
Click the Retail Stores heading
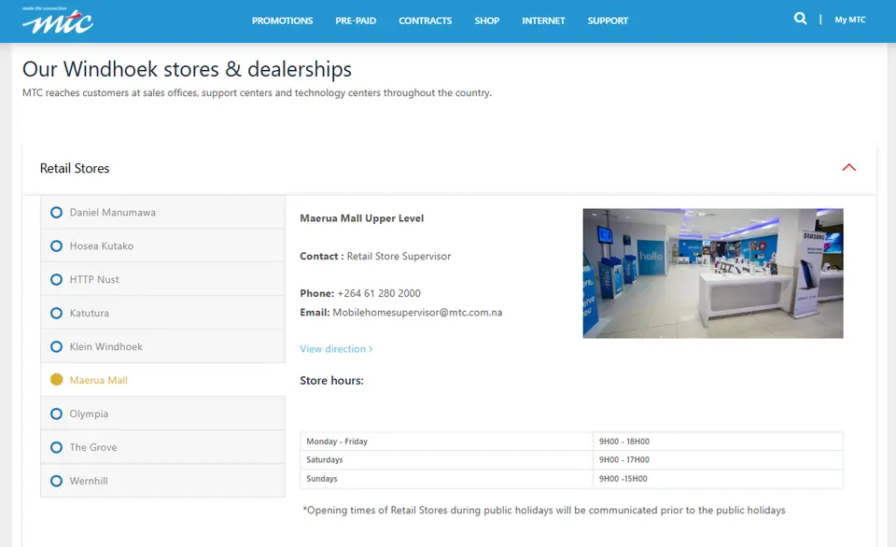75,169
